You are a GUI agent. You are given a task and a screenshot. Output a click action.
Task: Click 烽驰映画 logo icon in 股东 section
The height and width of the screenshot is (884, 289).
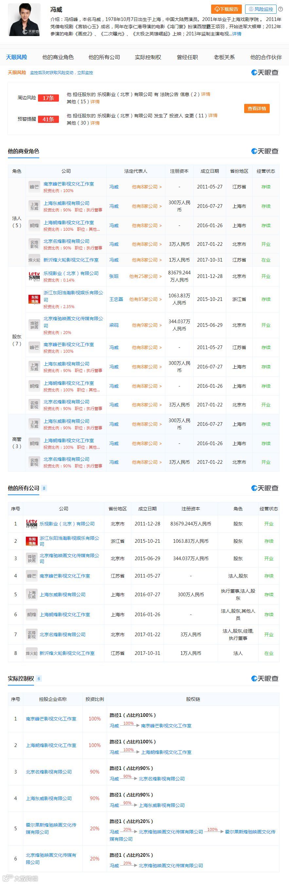click(34, 325)
